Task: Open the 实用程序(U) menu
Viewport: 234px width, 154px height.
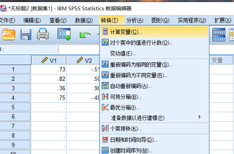Action: (x=192, y=20)
